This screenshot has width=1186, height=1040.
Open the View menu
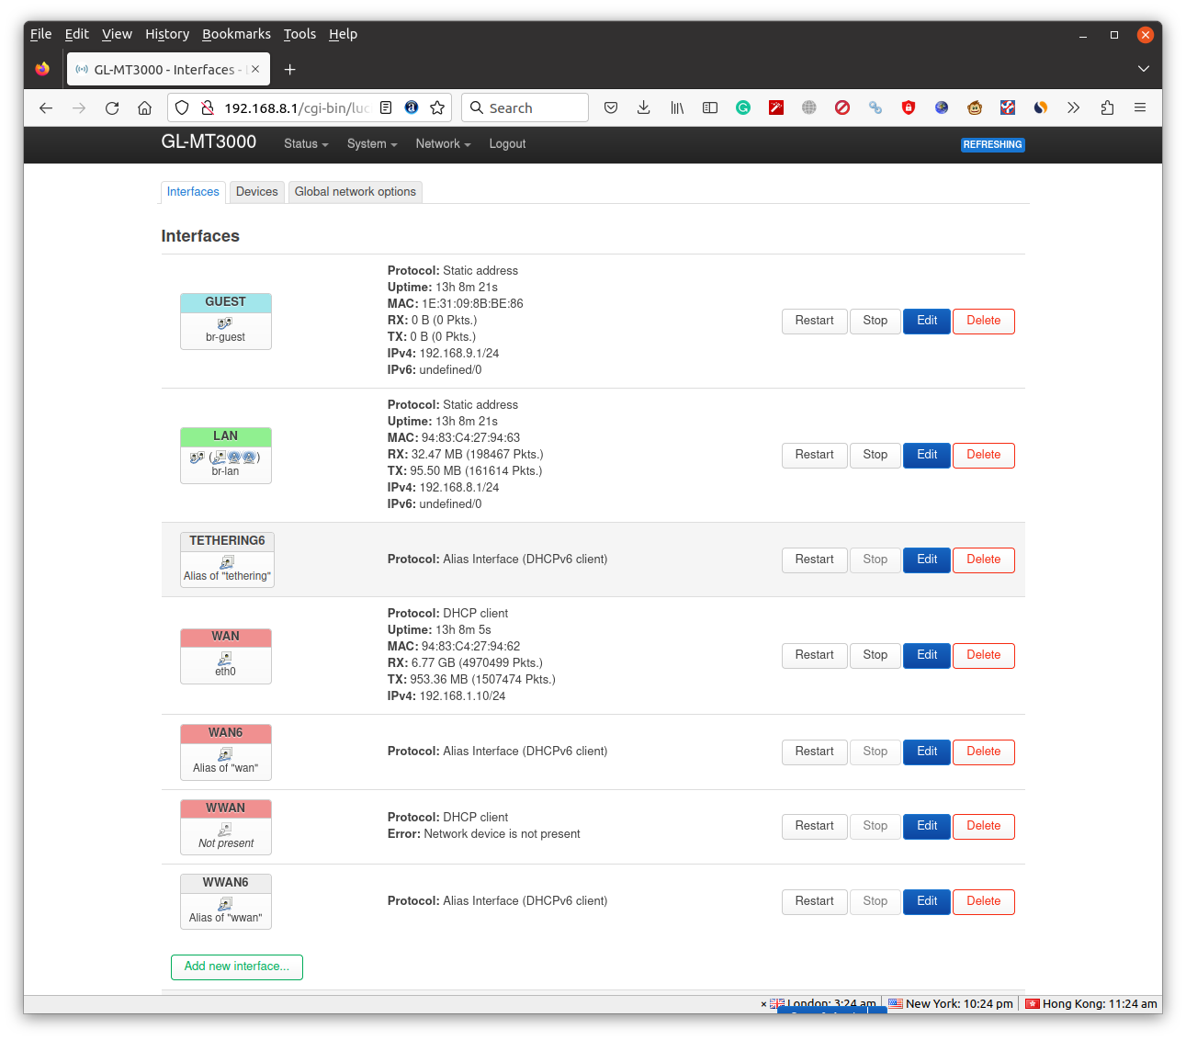[x=117, y=34]
